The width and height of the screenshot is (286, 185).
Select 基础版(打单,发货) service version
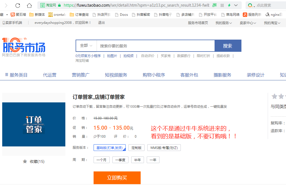point(109,148)
